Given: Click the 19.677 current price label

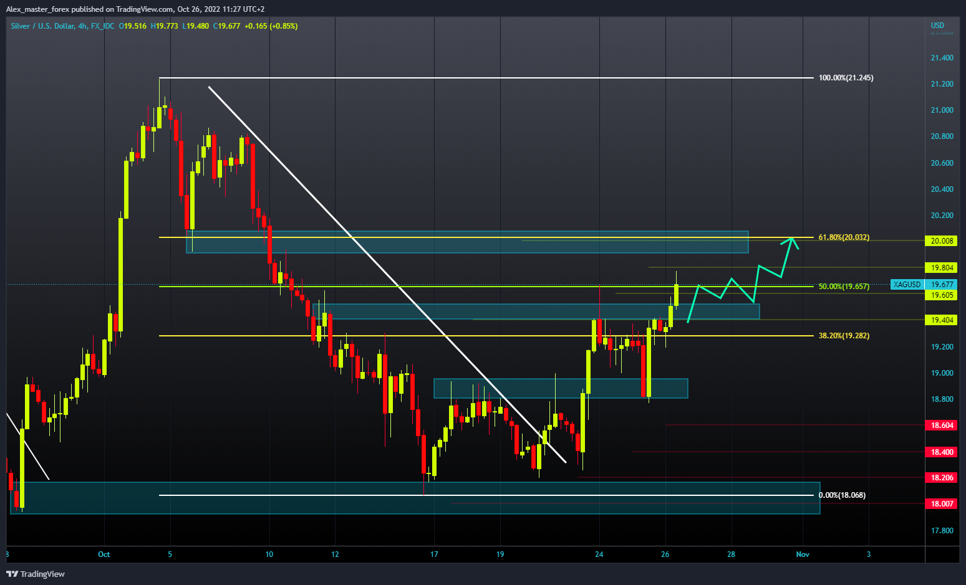Looking at the screenshot, I should 942,284.
